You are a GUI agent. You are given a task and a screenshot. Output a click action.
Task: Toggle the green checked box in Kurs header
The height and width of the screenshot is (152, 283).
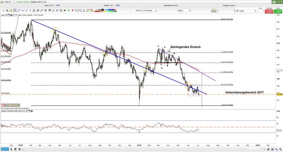(16, 15)
